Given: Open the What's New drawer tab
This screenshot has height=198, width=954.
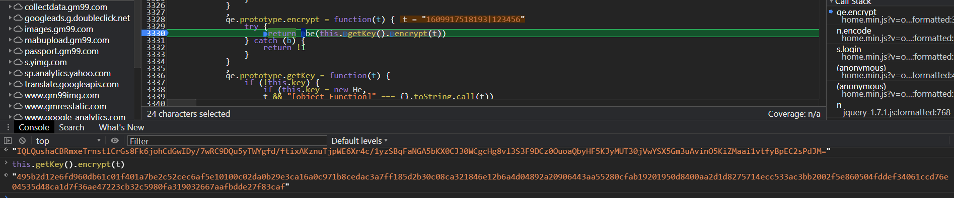Looking at the screenshot, I should coord(121,127).
